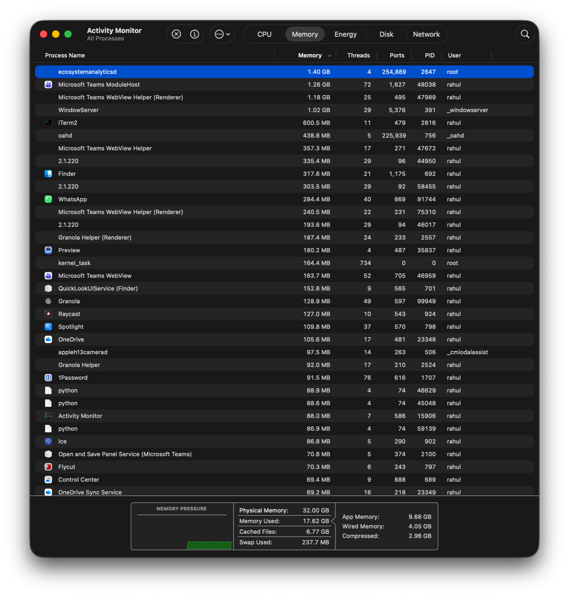Switch to the Disk tab

386,34
